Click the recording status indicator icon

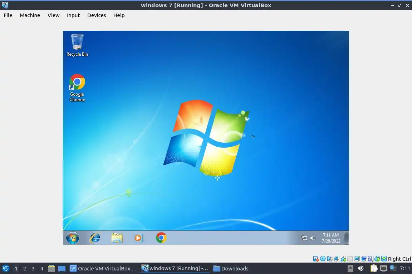click(363, 259)
